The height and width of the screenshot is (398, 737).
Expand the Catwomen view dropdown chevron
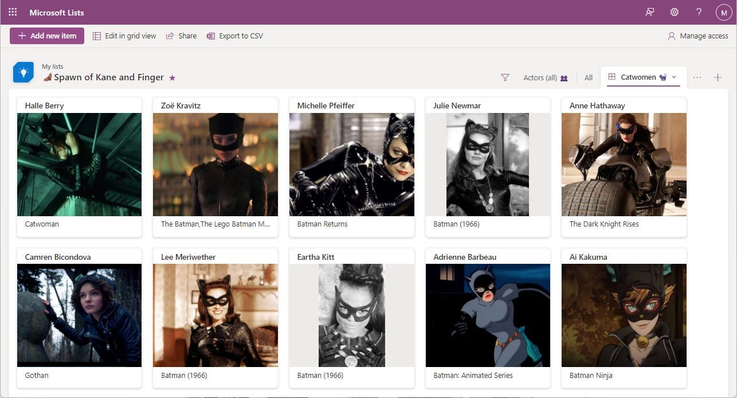[674, 77]
